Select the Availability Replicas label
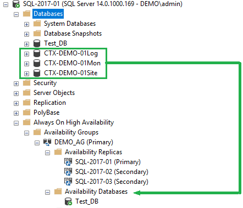 pos(93,152)
